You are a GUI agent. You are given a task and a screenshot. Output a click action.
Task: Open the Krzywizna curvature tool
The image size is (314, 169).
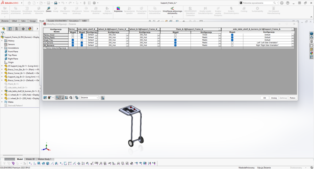click(x=118, y=9)
